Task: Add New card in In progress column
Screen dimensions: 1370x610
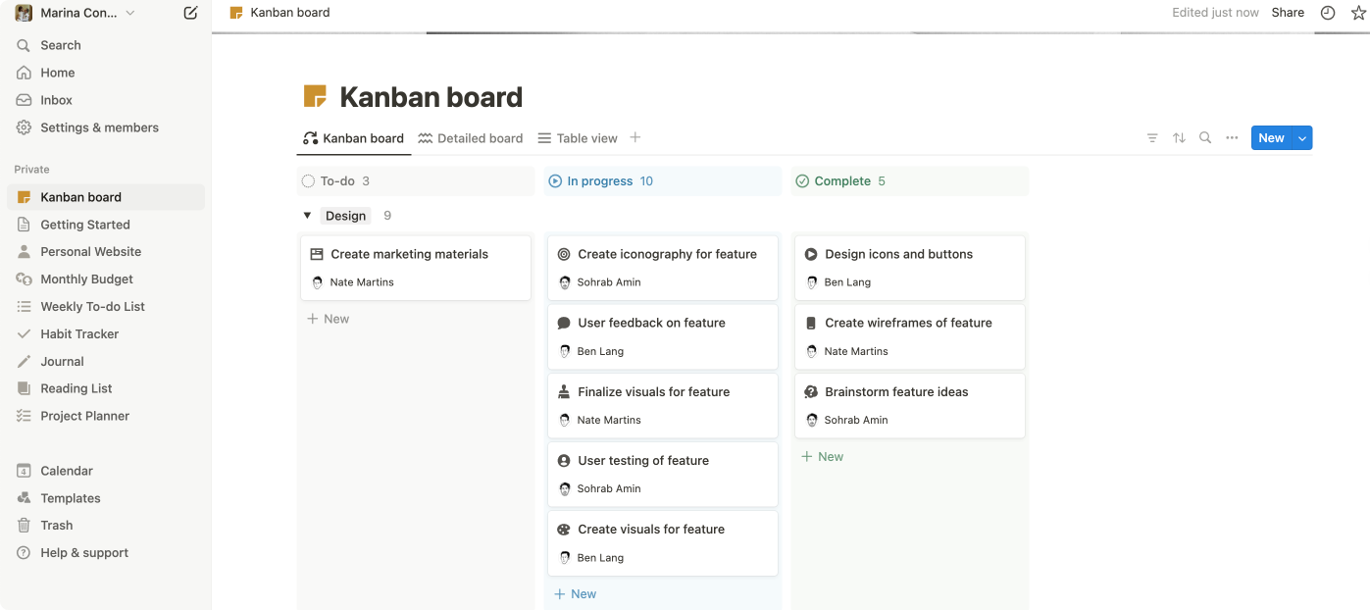Action: point(575,594)
